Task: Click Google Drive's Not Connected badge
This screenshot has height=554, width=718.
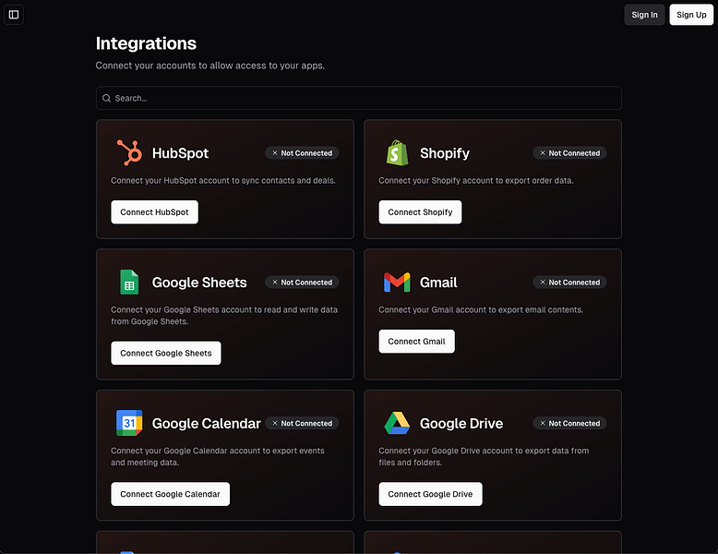Action: point(569,424)
